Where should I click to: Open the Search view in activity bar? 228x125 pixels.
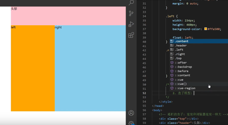(131, 2)
